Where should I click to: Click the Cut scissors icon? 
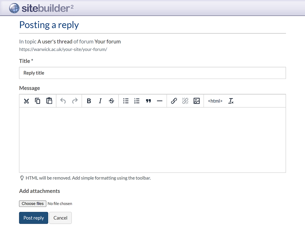click(x=26, y=101)
